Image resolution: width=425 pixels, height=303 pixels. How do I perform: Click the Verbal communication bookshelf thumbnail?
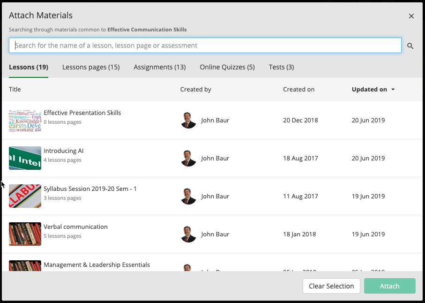pyautogui.click(x=25, y=234)
